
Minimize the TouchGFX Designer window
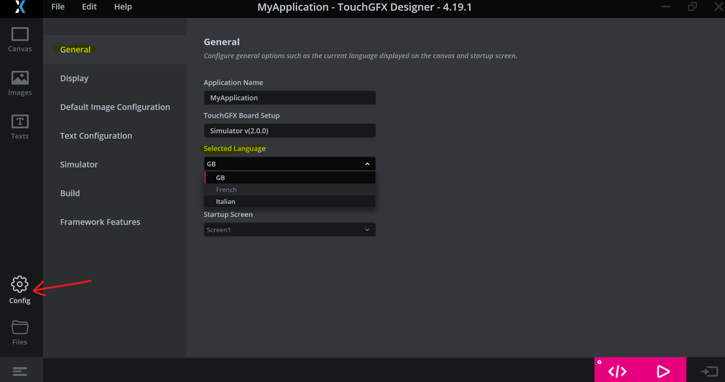tap(665, 7)
